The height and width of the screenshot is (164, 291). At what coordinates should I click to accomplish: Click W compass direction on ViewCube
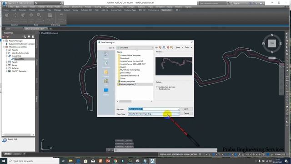pos(263,44)
